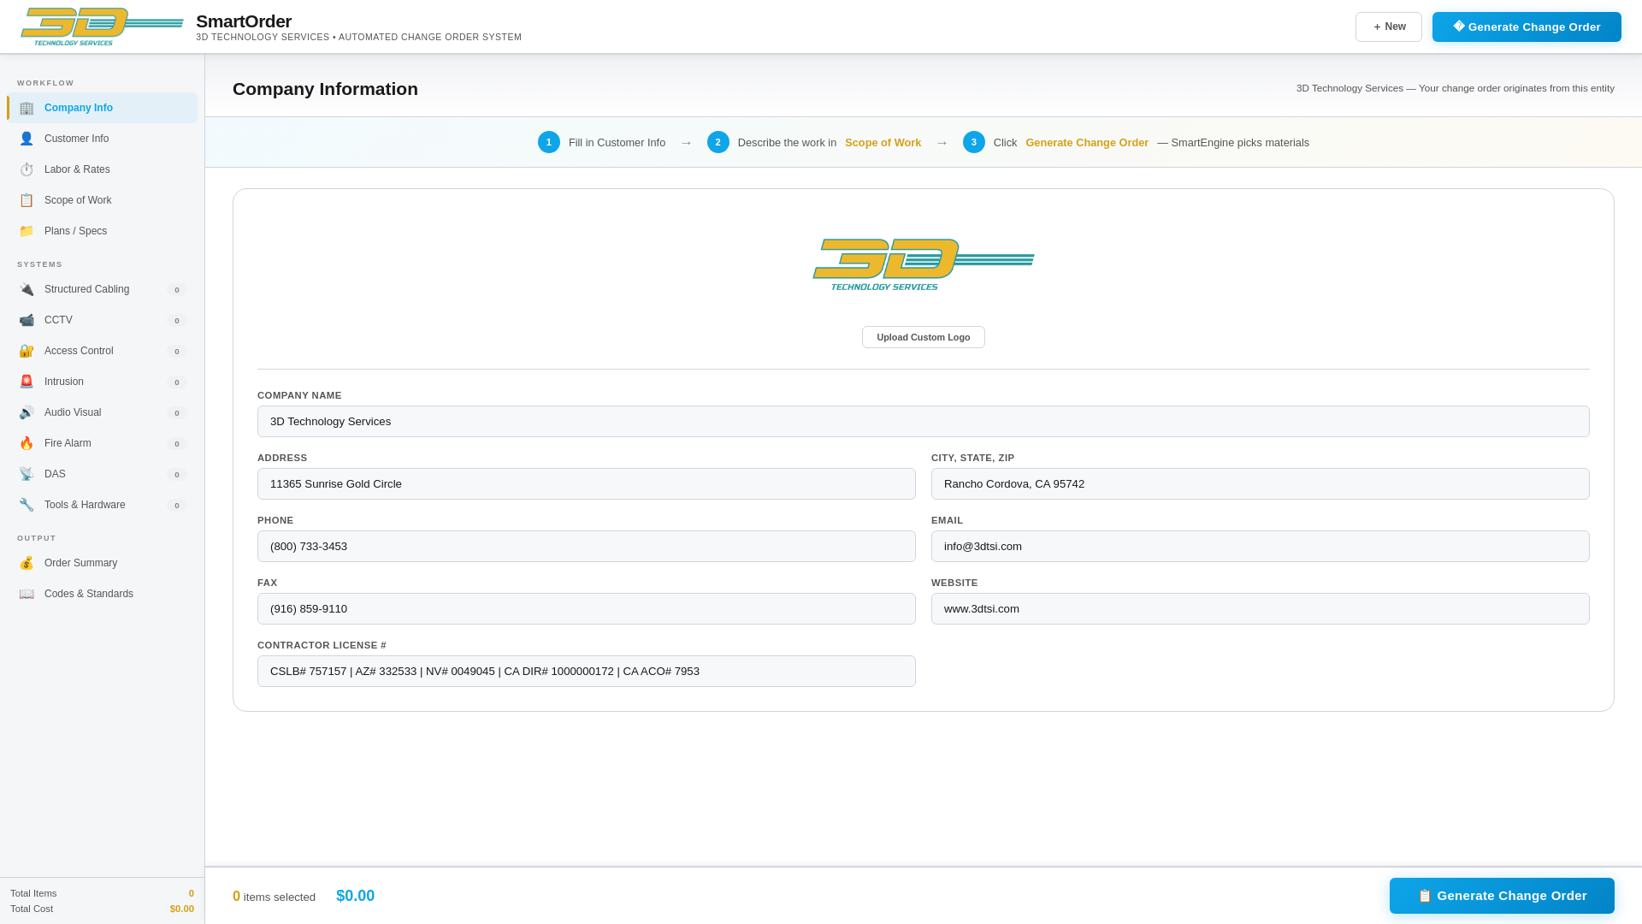Click step 1 number circle
Image resolution: width=1642 pixels, height=924 pixels.
click(x=549, y=142)
